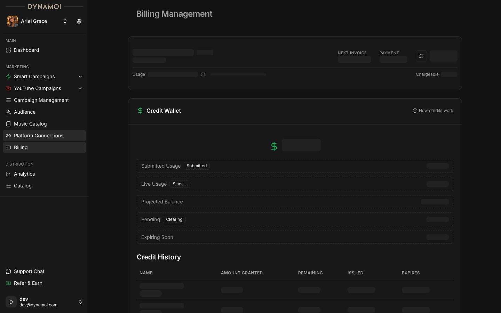Click the Submitted badge on Submitted Usage

tap(197, 166)
